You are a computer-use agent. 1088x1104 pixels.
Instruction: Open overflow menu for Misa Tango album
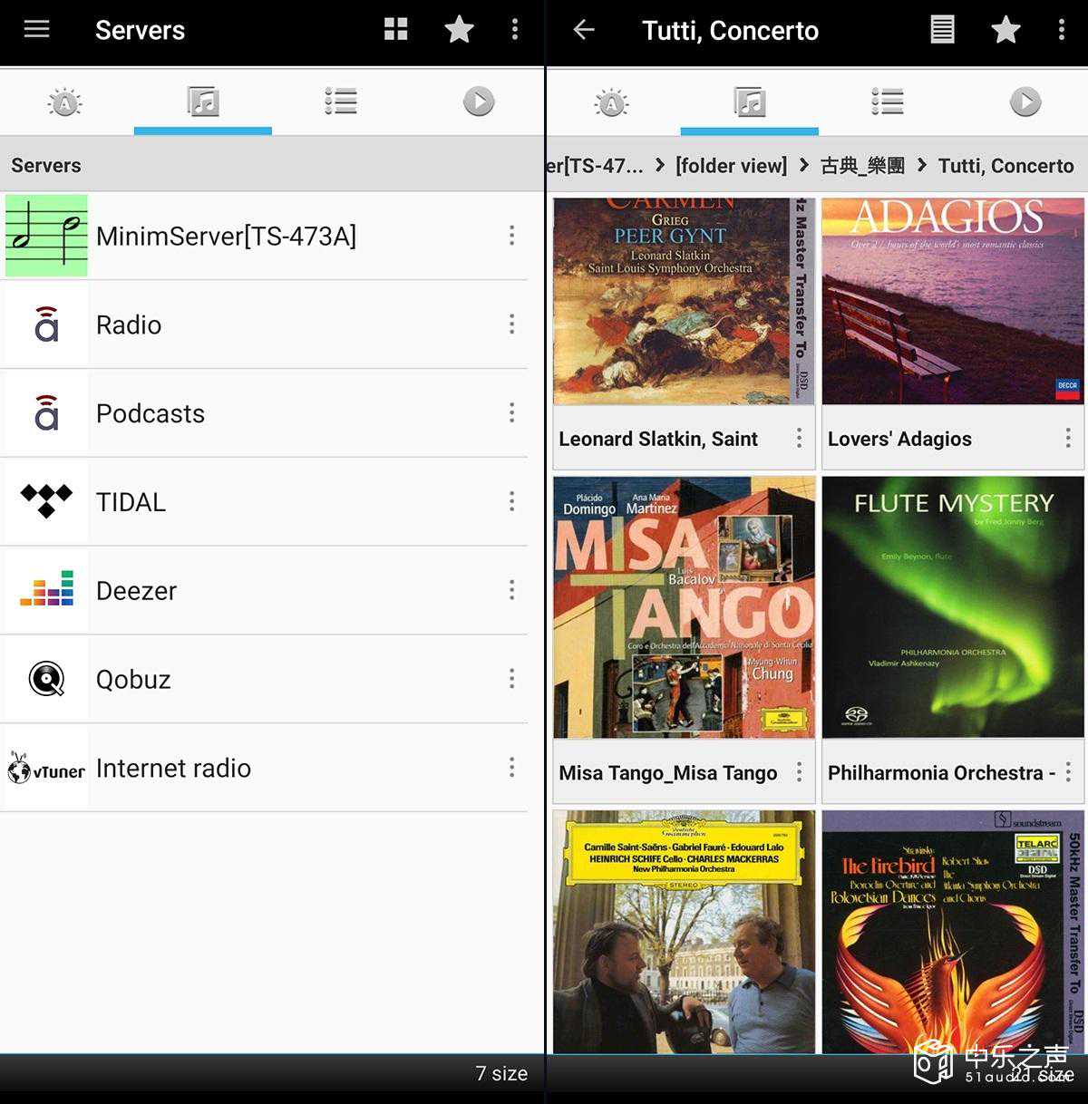799,772
